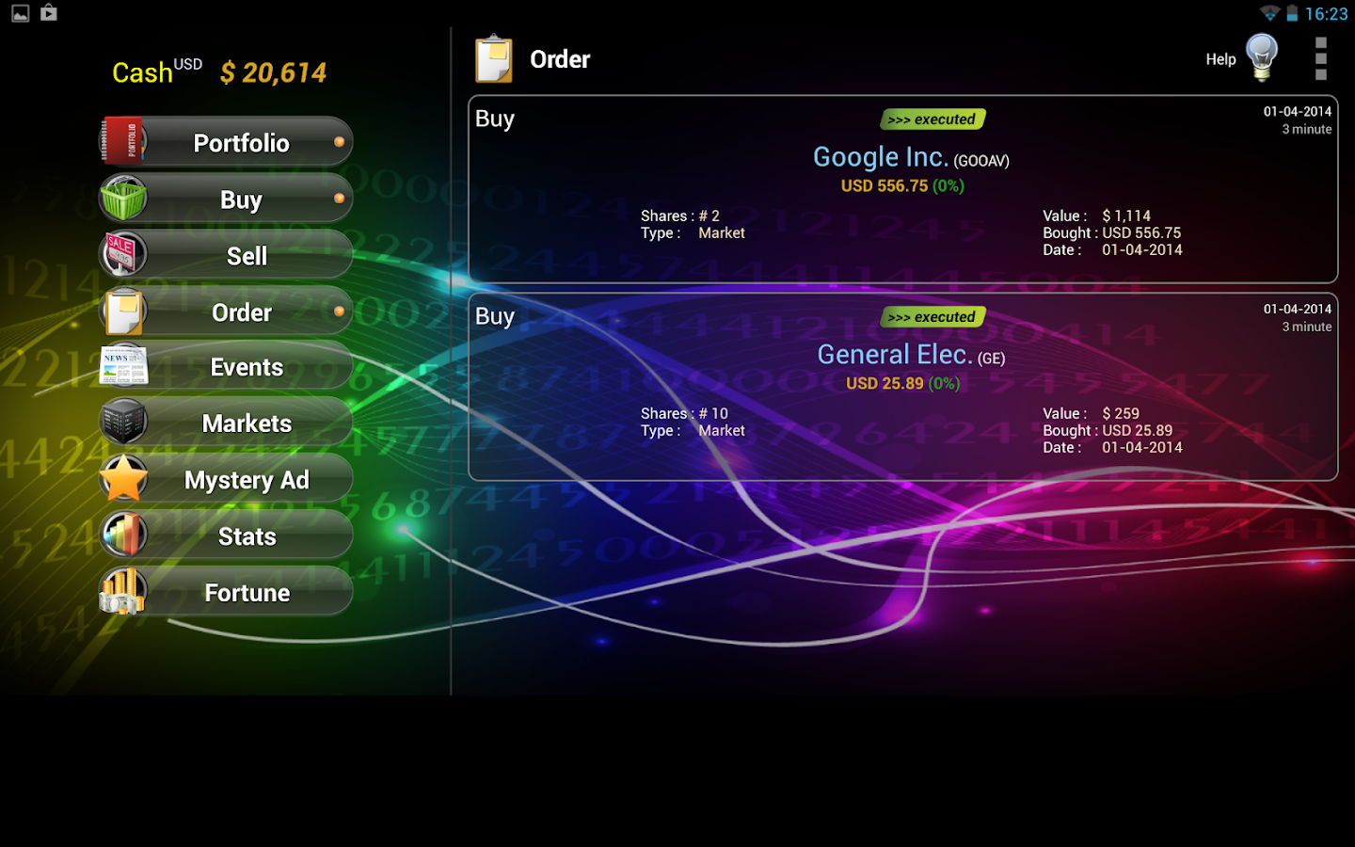
Task: Open the three-dot overflow menu
Action: [1321, 58]
